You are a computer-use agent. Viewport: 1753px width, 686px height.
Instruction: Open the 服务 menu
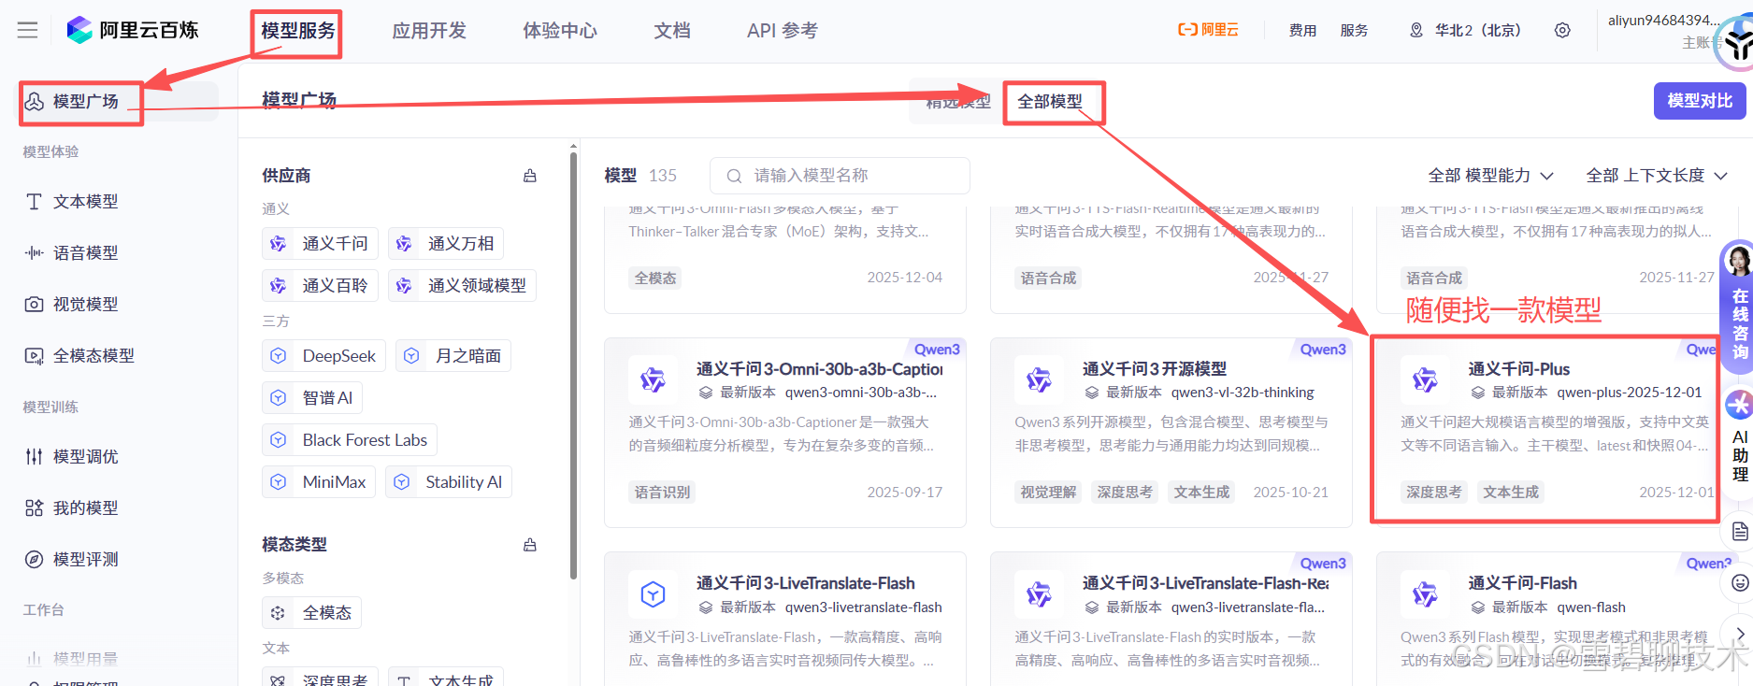1354,31
